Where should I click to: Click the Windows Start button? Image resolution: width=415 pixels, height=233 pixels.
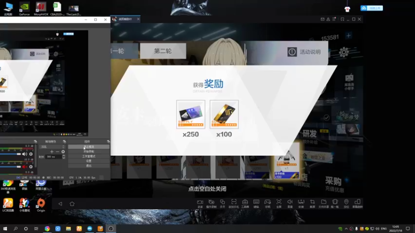5,228
